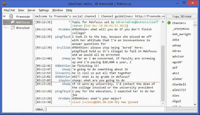Click user list scrollbar up arrow

[x=195, y=23]
